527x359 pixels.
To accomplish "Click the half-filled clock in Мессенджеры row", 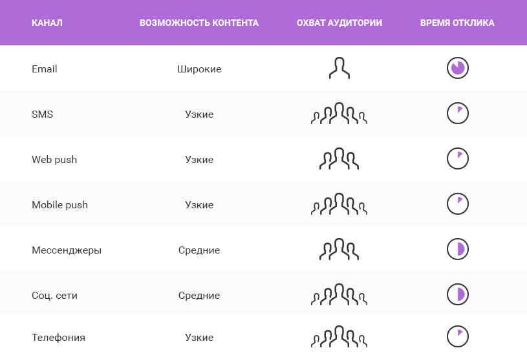I will pyautogui.click(x=458, y=249).
